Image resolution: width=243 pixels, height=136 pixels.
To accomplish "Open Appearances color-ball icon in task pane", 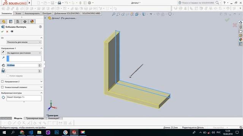I will (240, 40).
